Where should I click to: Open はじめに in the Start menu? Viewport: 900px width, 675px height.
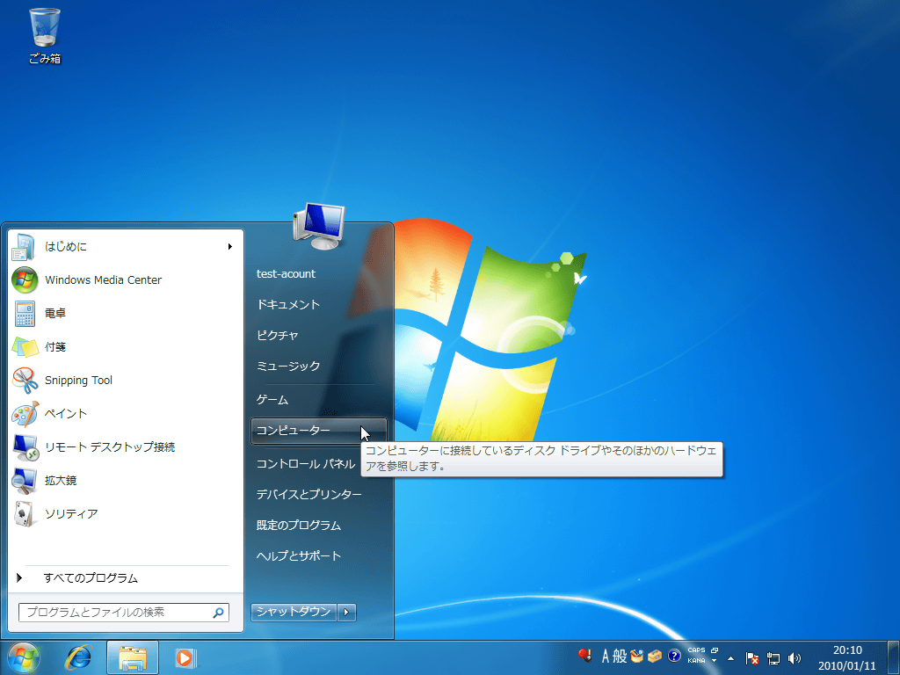(x=123, y=247)
